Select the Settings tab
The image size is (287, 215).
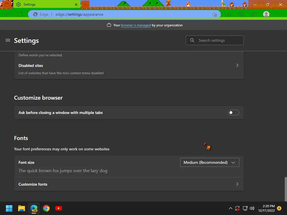coord(47,4)
